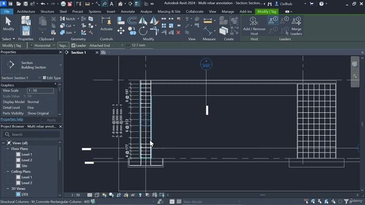
Task: Toggle show crop region in view control bar
Action: 126,195
